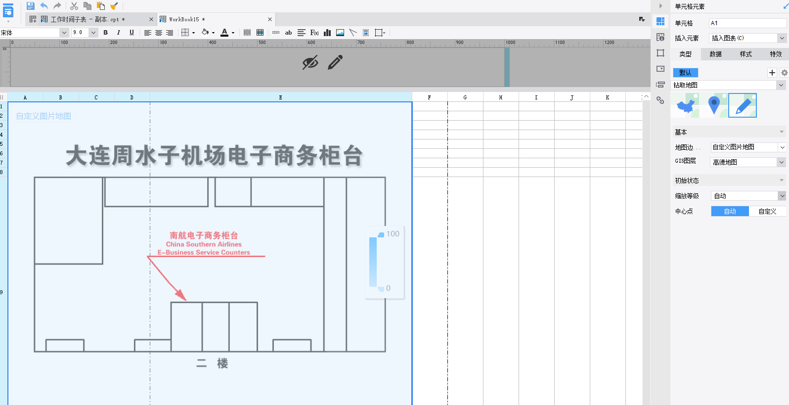Image resolution: width=789 pixels, height=405 pixels.
Task: Merge the selected cells
Action: tap(247, 33)
